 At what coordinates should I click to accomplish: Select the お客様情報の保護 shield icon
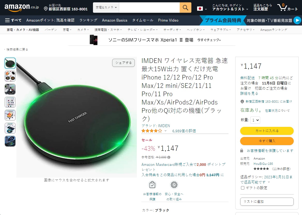pyautogui.click(x=152, y=185)
